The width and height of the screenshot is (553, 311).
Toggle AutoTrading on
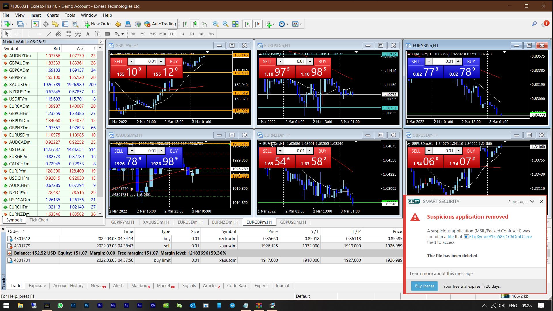[160, 24]
